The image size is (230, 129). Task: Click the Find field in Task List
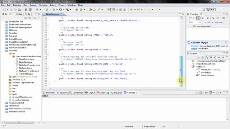coord(194,23)
